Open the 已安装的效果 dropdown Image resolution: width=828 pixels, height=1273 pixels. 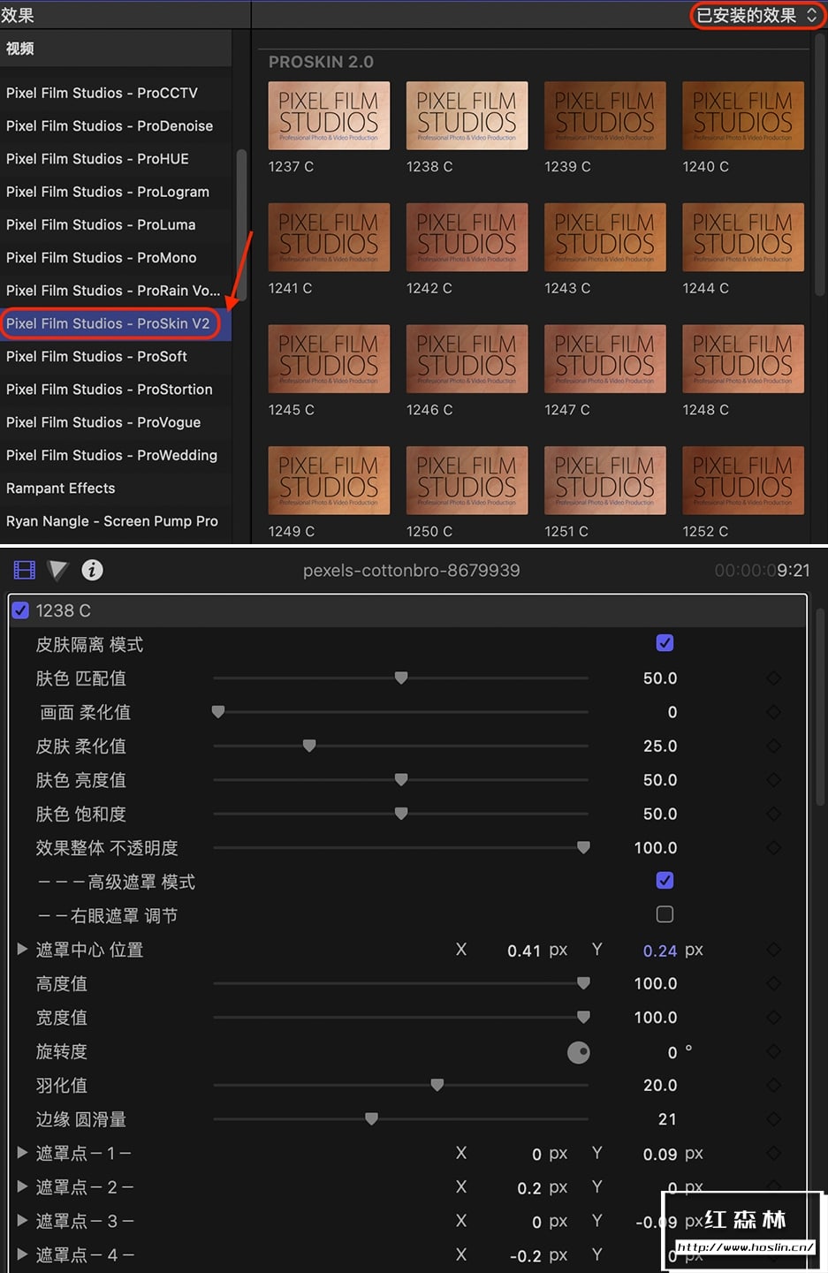tap(757, 15)
